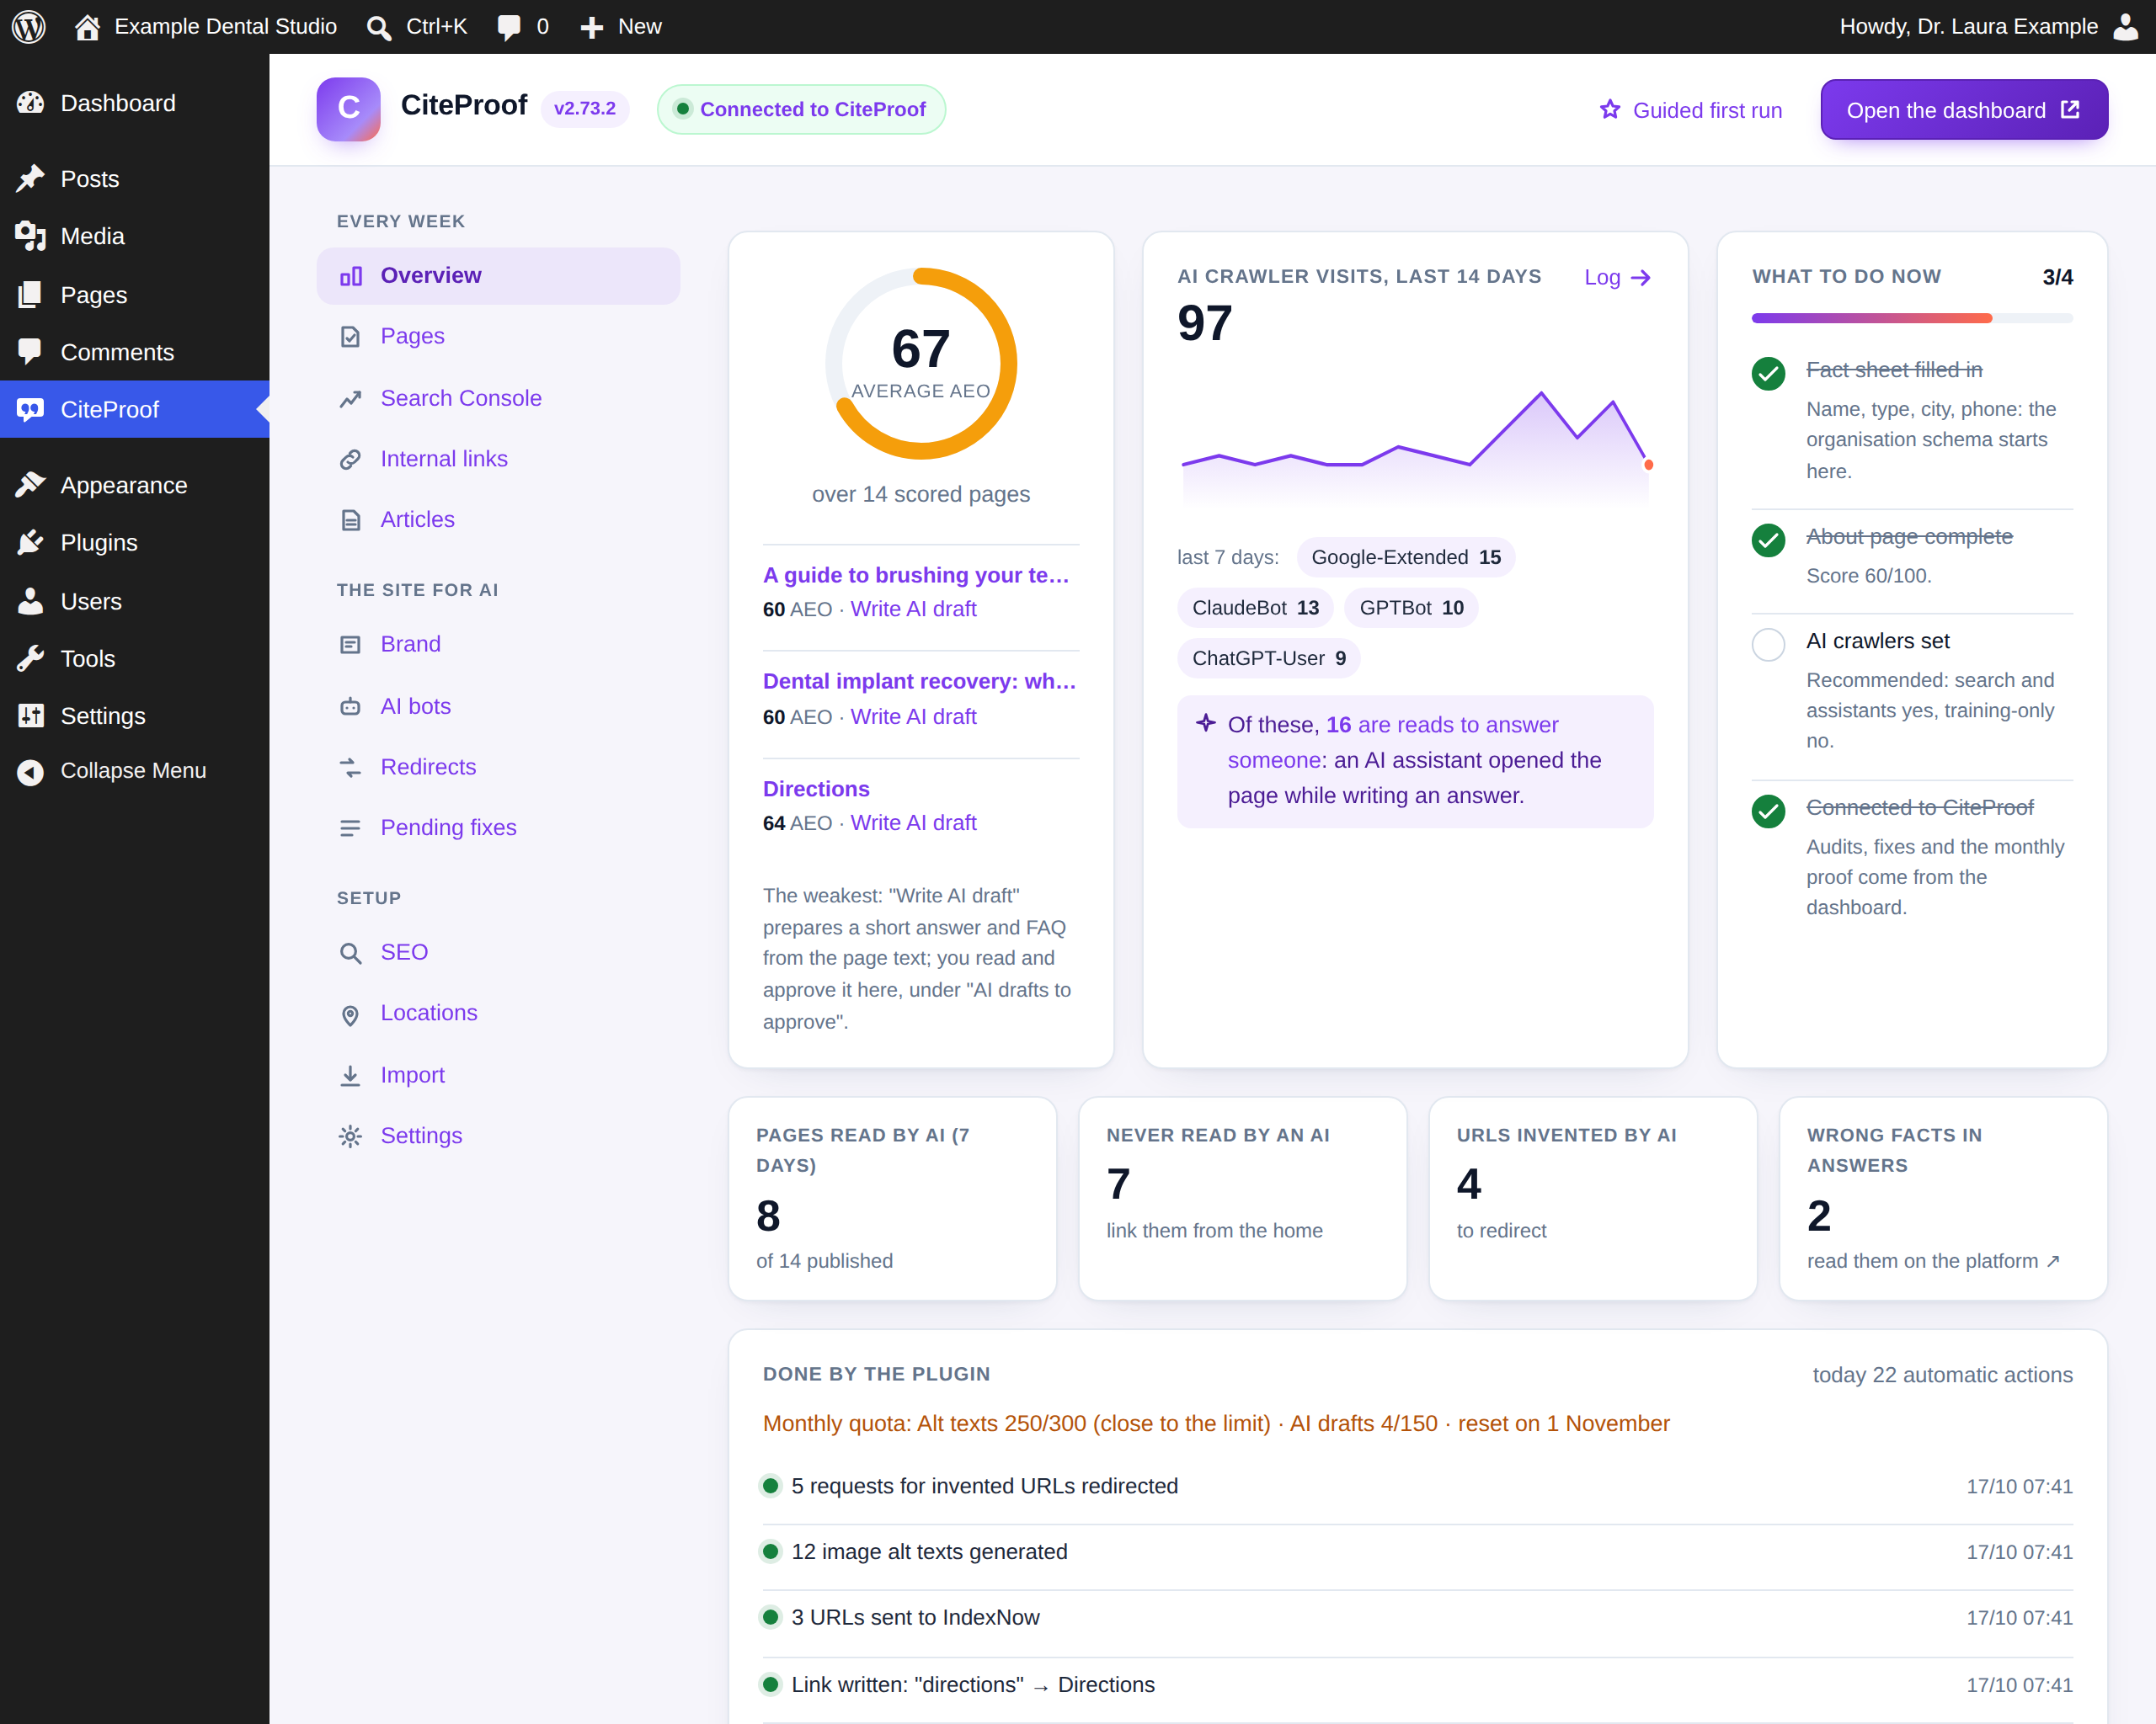Click the Plugins plug icon
This screenshot has height=1724, width=2156.
(30, 543)
